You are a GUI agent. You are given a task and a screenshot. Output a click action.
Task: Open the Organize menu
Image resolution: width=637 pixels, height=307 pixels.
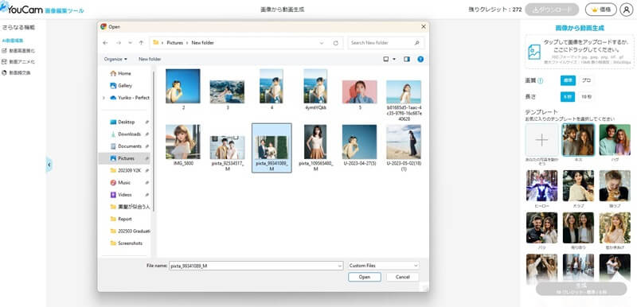pyautogui.click(x=115, y=59)
